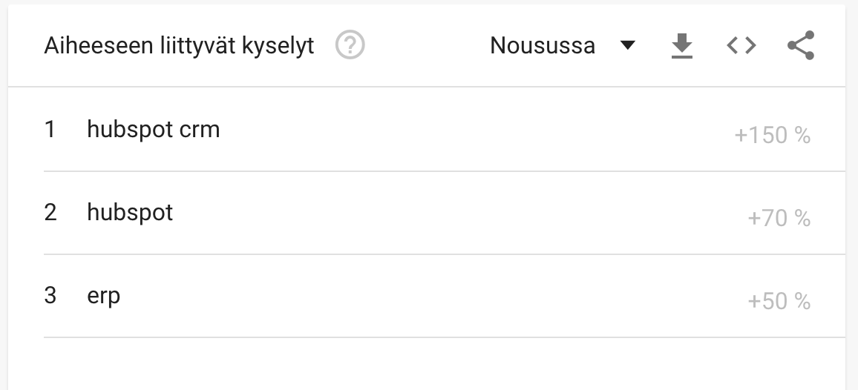This screenshot has height=390, width=858.
Task: Click the +70 % growth value
Action: pyautogui.click(x=779, y=218)
